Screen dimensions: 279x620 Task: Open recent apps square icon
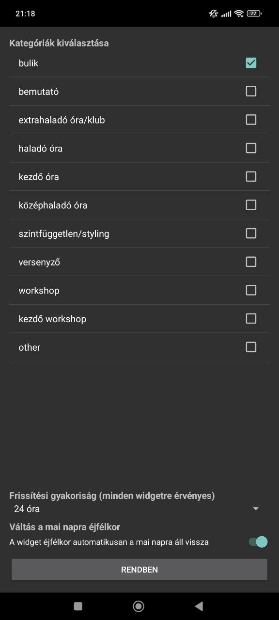click(78, 606)
